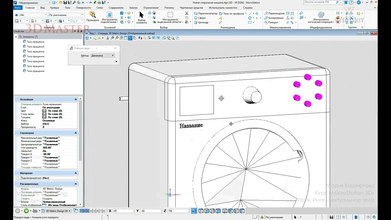Select the Сфера solid tool
This screenshot has width=391, height=220.
tap(202, 18)
